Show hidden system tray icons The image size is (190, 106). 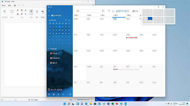[166, 104]
